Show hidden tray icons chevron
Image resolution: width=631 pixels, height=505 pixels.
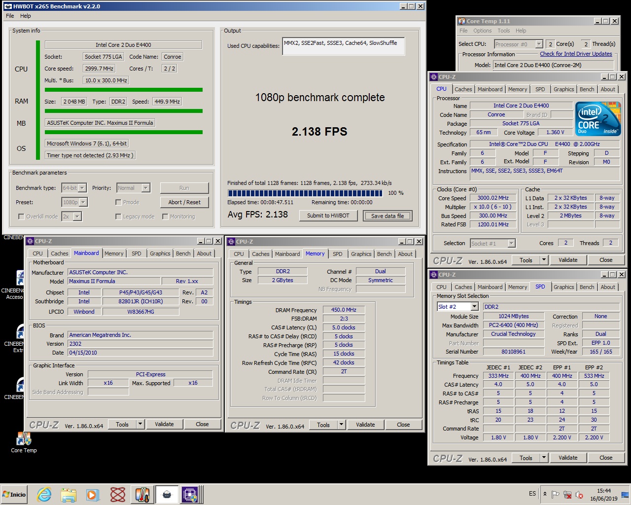[x=545, y=494]
